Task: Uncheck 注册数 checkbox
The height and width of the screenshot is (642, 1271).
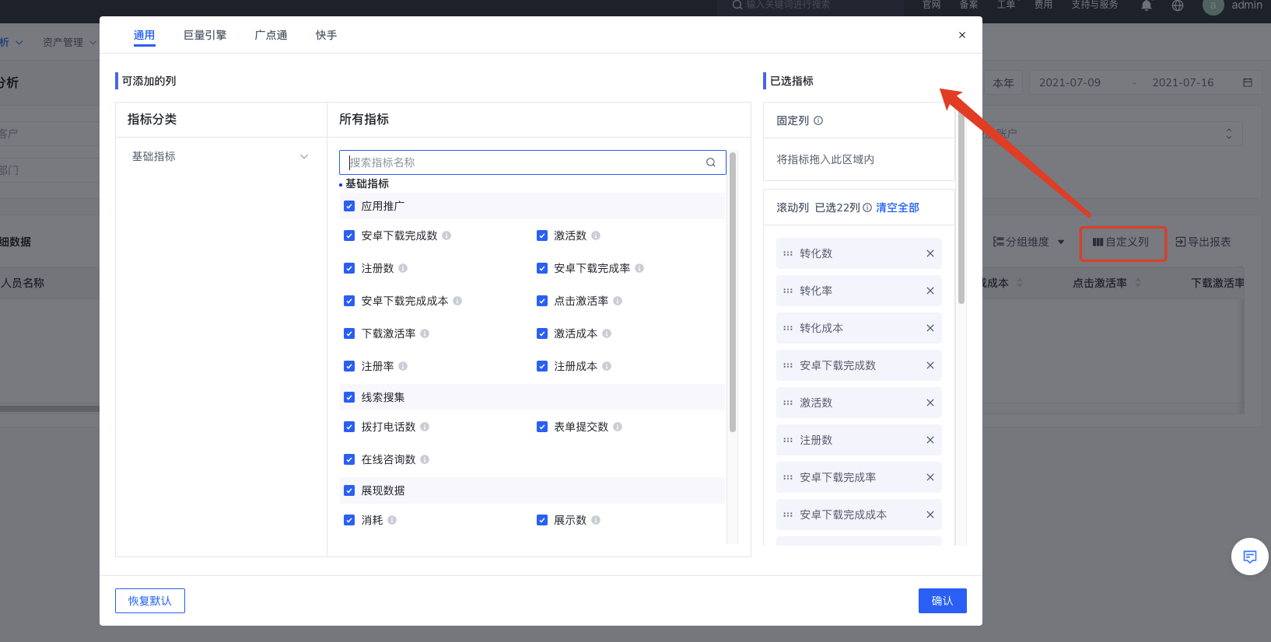Action: coord(349,268)
